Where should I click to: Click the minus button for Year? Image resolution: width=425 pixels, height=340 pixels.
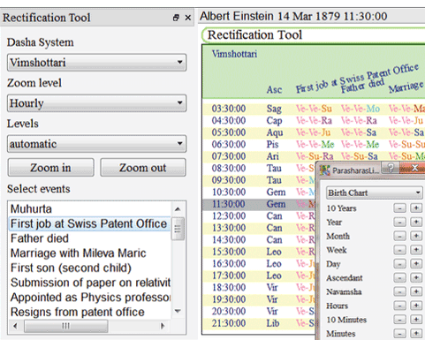(x=399, y=222)
